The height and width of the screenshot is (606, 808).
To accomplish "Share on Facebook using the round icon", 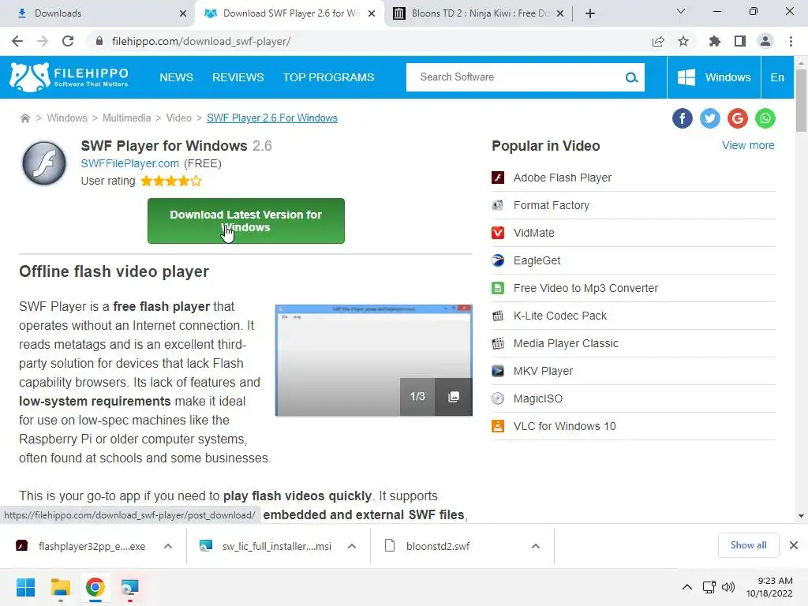I will (682, 118).
